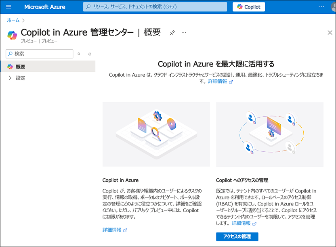Go to ホーム breadcrumb link

(x=13, y=20)
